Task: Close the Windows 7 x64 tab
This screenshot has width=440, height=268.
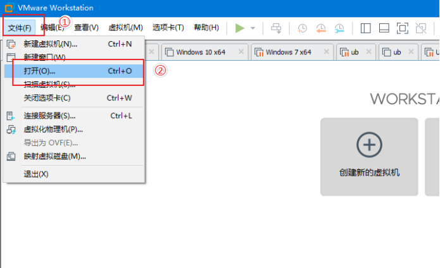Action: pos(326,52)
